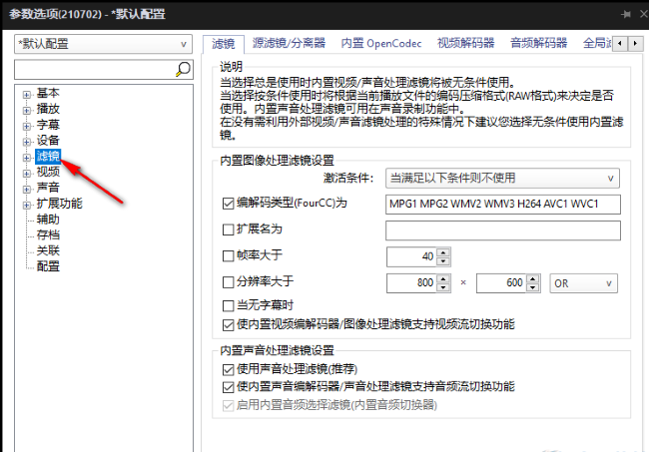649x452 pixels.
Task: Open the 激活条件 dropdown
Action: point(502,178)
